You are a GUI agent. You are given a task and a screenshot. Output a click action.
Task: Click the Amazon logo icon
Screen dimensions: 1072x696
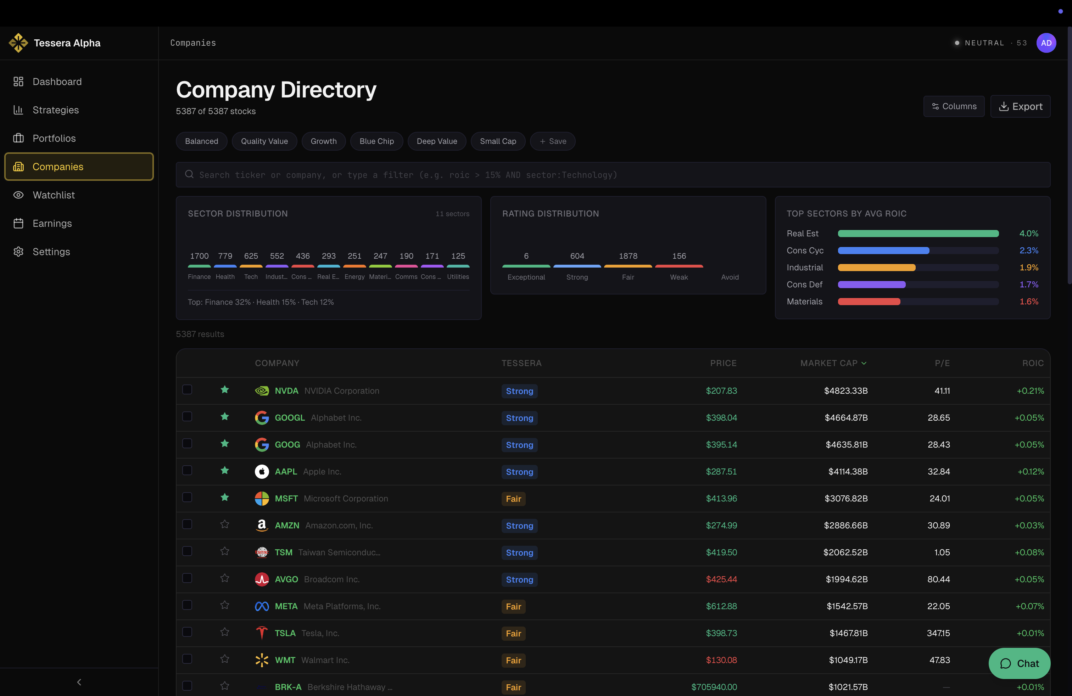262,526
